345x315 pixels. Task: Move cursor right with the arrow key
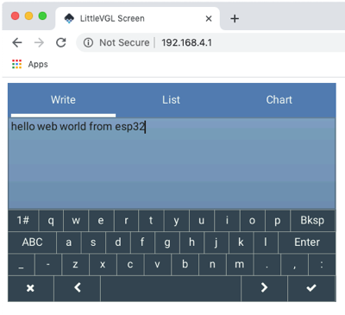pyautogui.click(x=264, y=288)
